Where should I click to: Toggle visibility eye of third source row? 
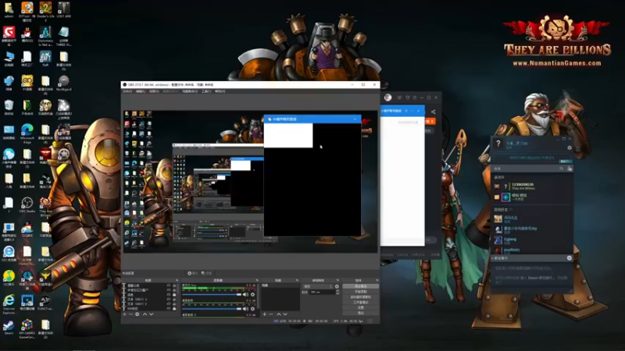coord(169,295)
